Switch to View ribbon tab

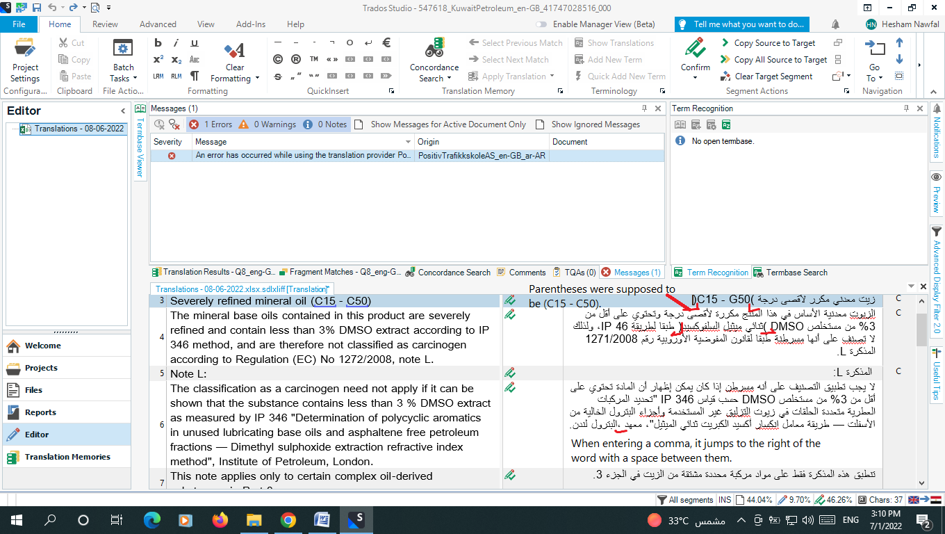click(206, 24)
